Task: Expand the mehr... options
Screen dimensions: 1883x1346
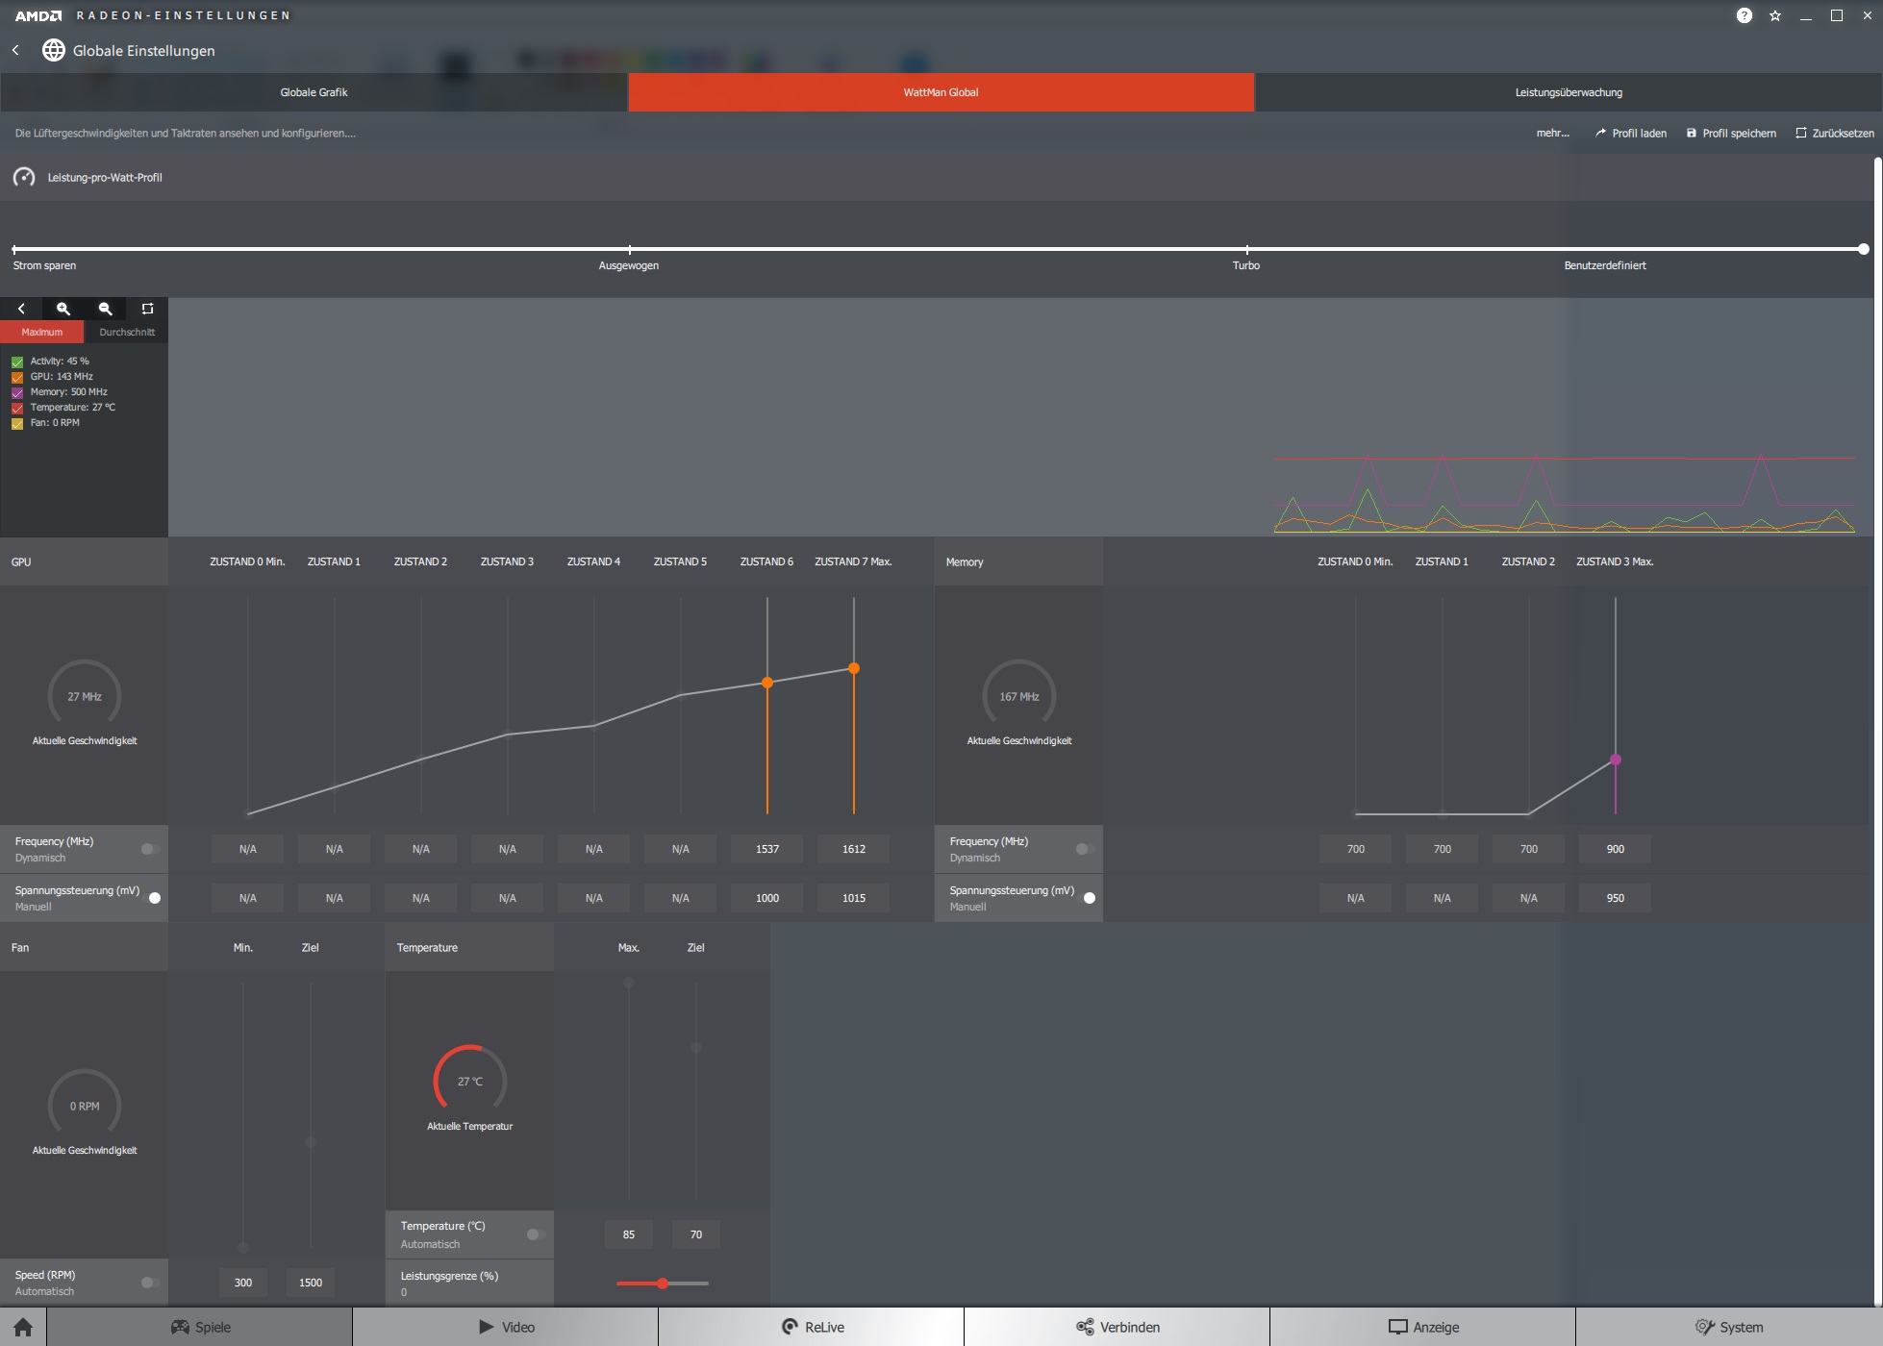Action: tap(1552, 133)
